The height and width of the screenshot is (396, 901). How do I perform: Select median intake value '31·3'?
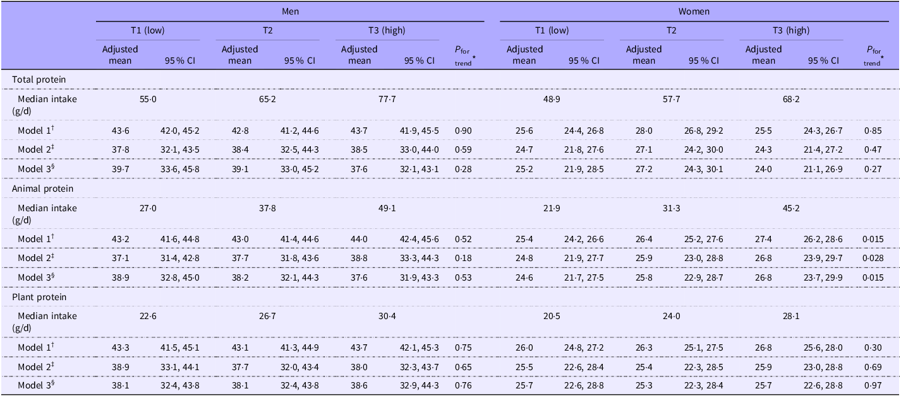[x=671, y=208]
